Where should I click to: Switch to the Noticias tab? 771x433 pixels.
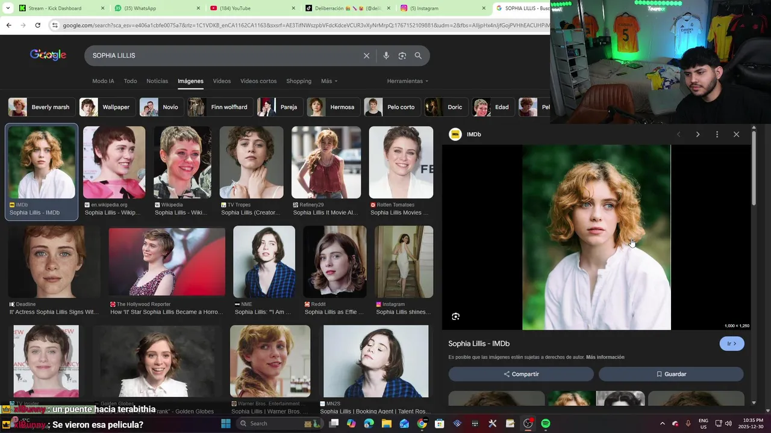157,81
